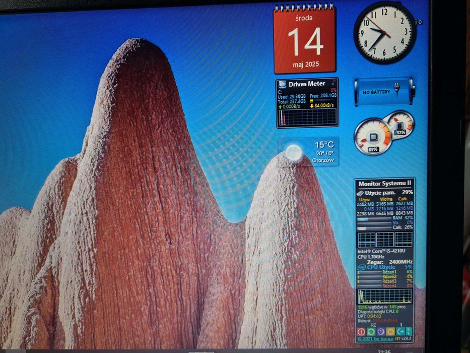Click the Drives Meter activity graph
This screenshot has height=353, width=470.
point(307,117)
